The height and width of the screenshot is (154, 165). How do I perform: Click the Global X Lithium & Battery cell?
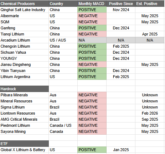tap(24, 150)
